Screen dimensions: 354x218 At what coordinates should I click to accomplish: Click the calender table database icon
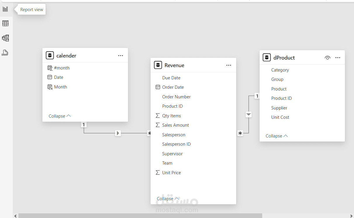coord(50,55)
